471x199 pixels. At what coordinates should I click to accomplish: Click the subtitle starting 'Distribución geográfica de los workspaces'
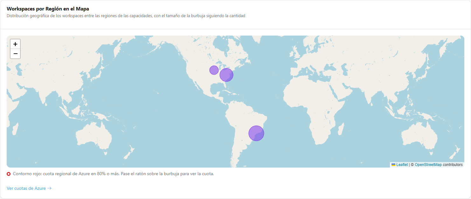(126, 16)
